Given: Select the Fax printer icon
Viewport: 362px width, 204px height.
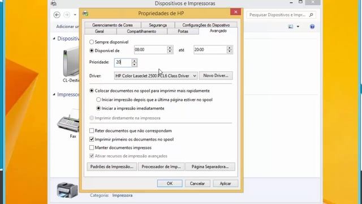Looking at the screenshot, I should point(68,121).
